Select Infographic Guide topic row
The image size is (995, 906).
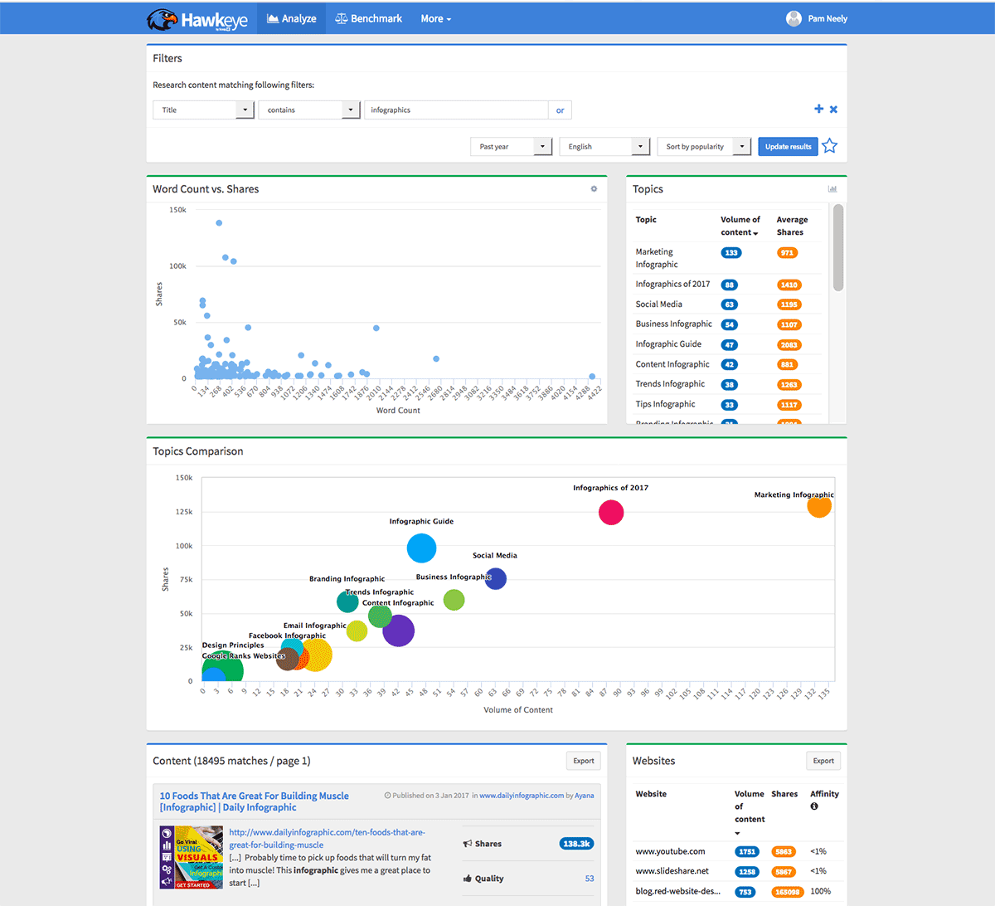(729, 344)
